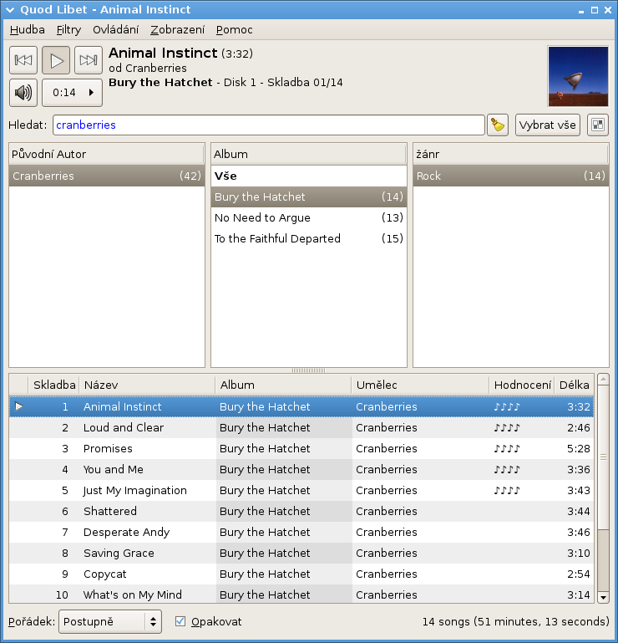The width and height of the screenshot is (618, 643).
Task: Open the Pořádek order dropdown
Action: click(x=110, y=621)
